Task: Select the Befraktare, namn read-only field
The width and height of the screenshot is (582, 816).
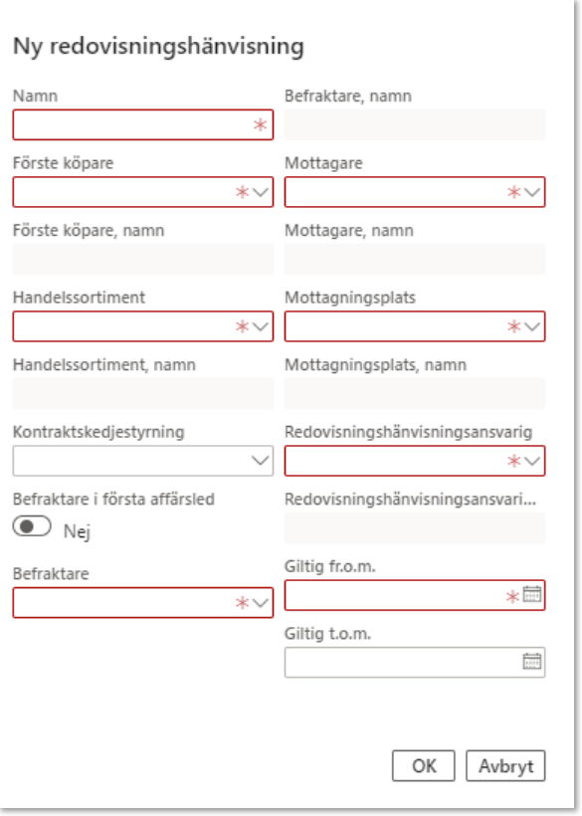Action: pos(415,125)
